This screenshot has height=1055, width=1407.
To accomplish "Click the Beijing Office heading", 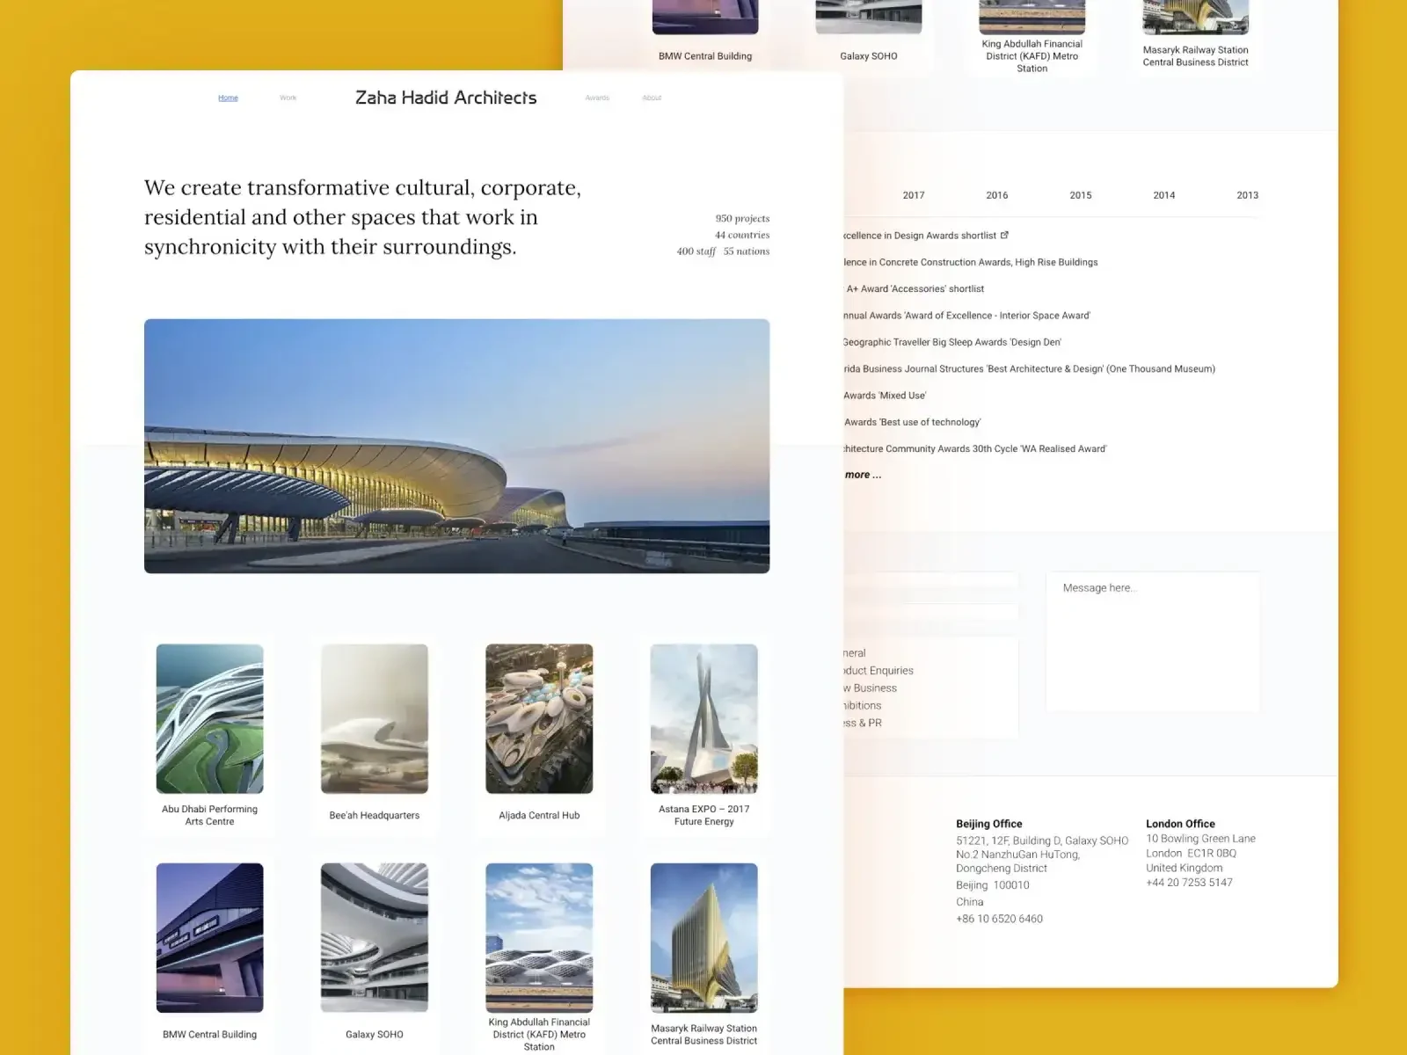I will [989, 824].
